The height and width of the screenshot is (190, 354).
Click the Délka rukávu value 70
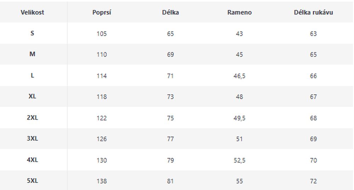pyautogui.click(x=313, y=160)
